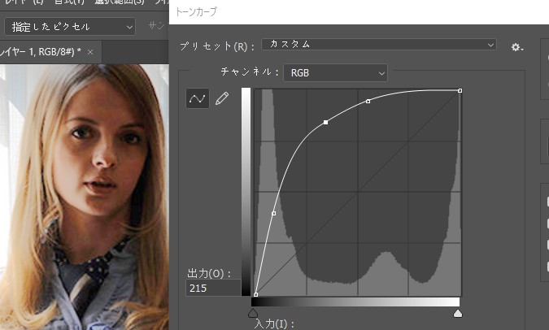Click the black point input slider triangle
549x330 pixels.
tap(253, 312)
